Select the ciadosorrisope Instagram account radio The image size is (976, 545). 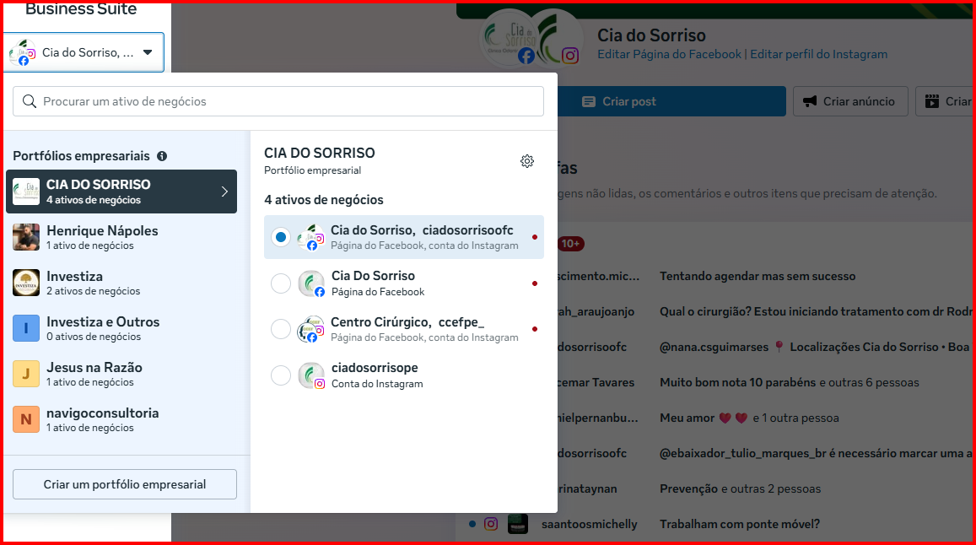(x=281, y=375)
